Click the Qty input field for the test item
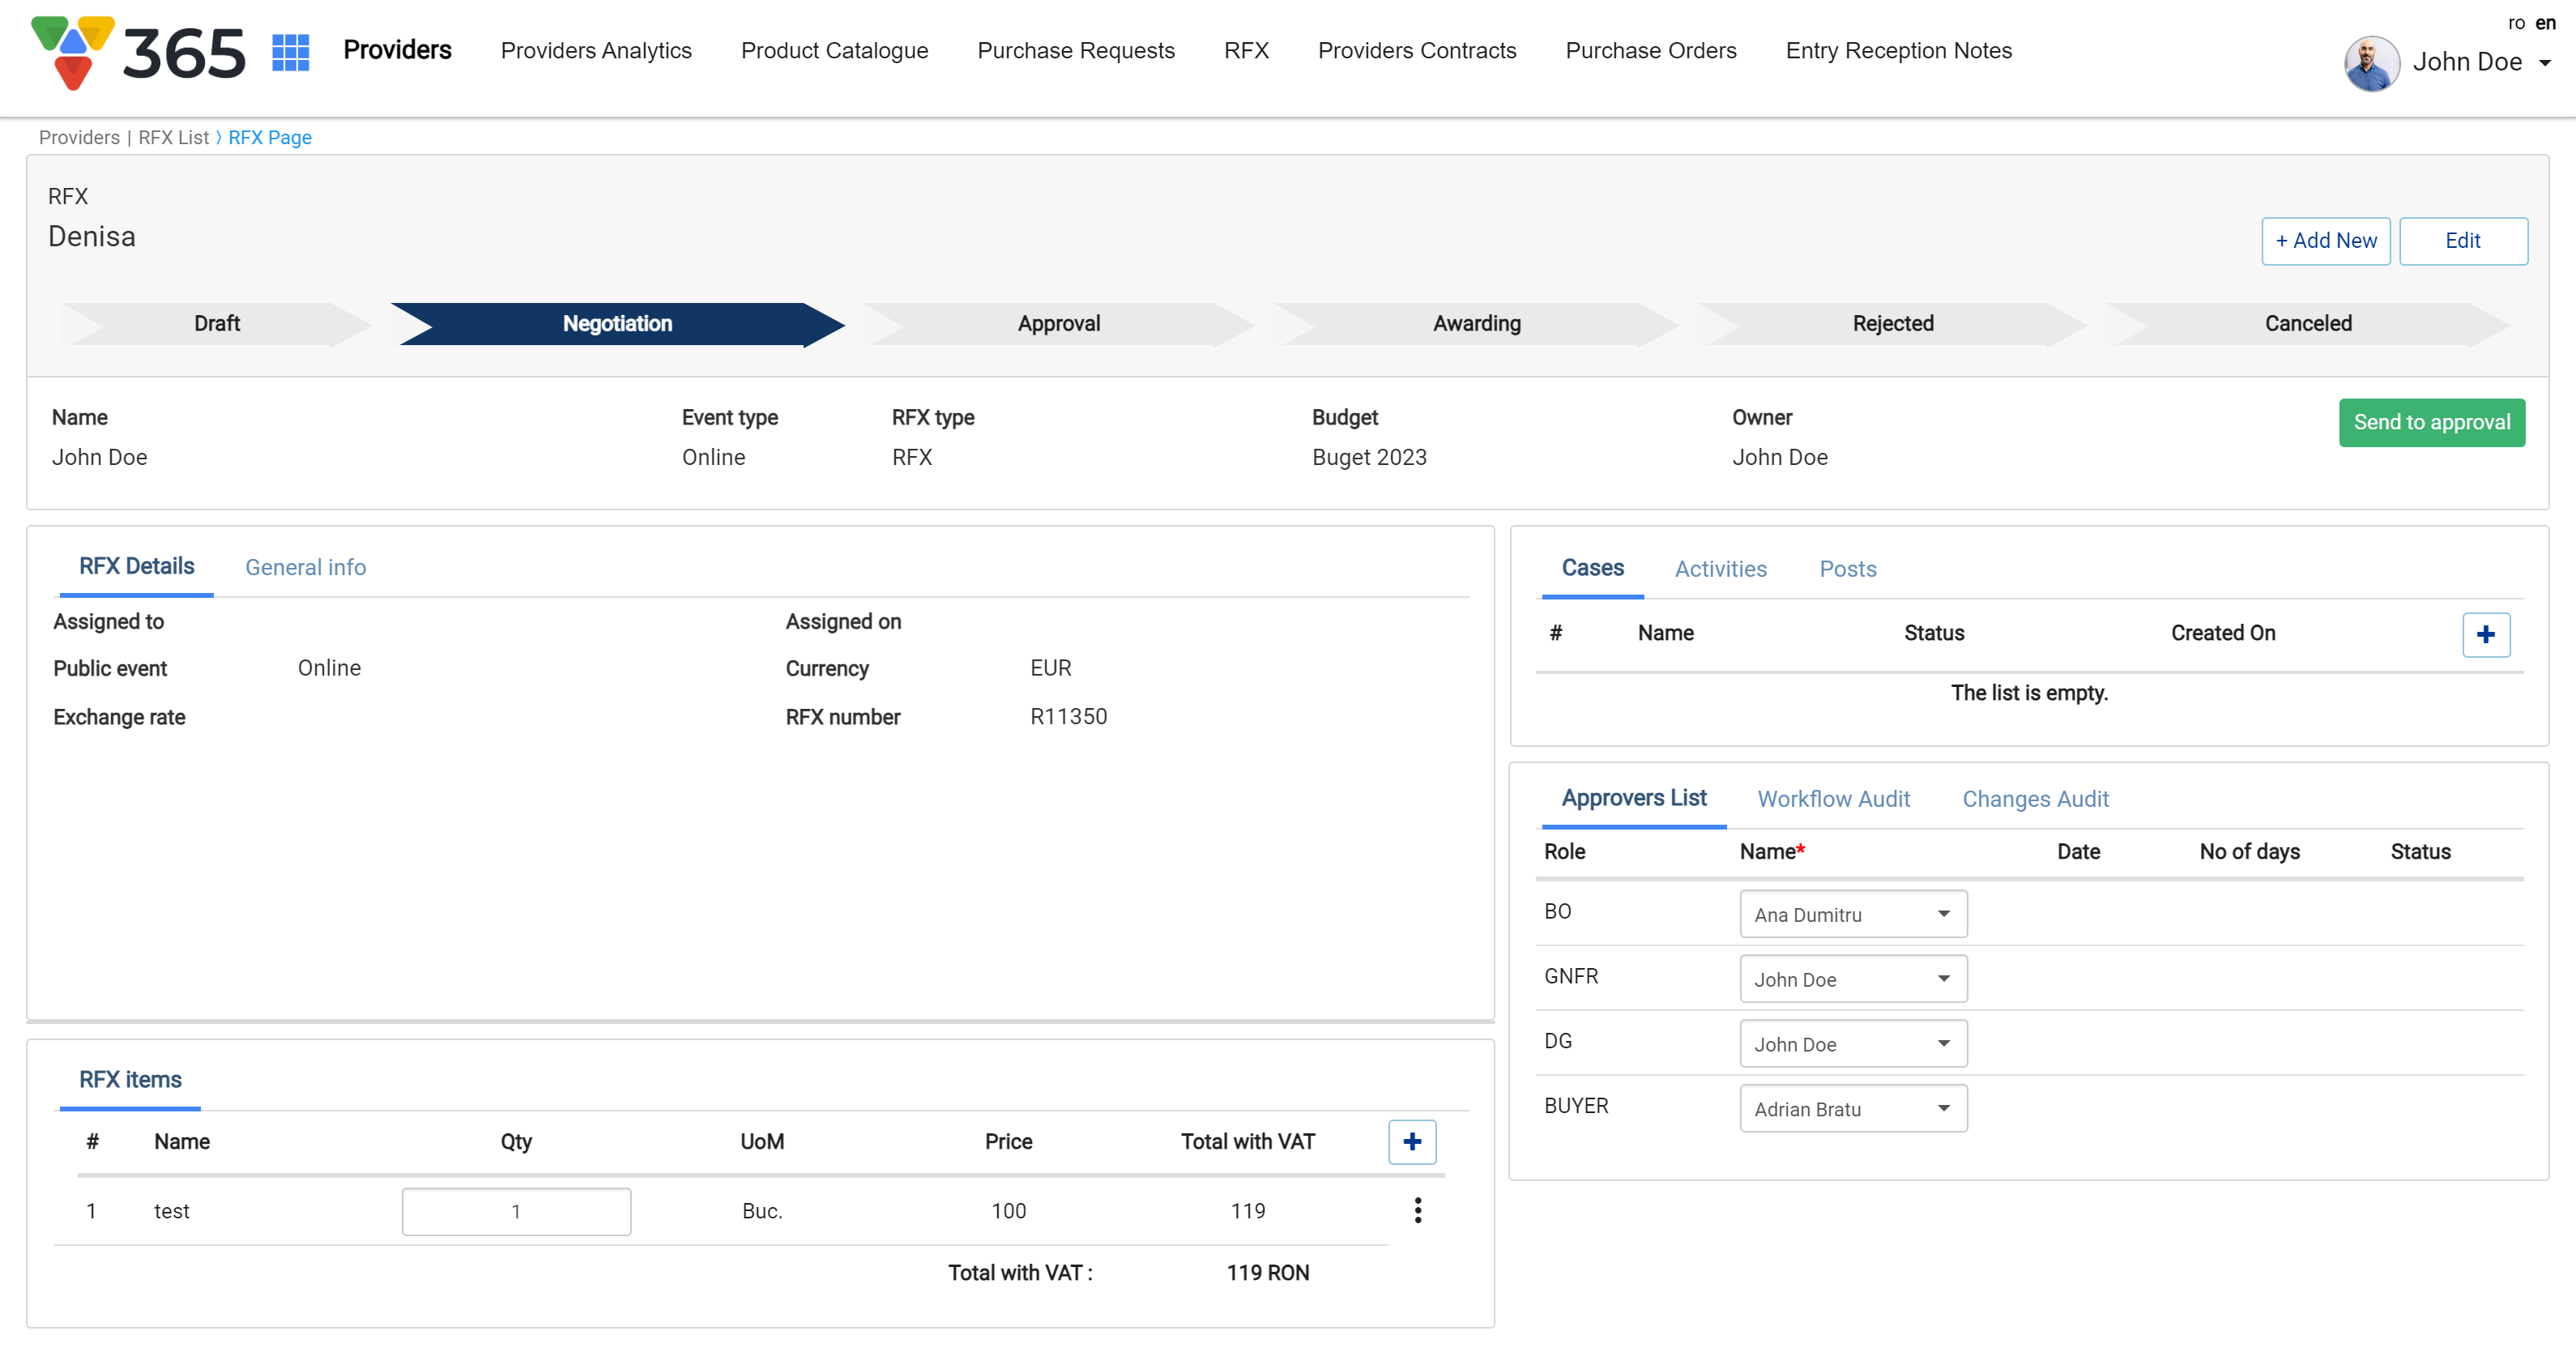Viewport: 2576px width, 1348px height. coord(516,1211)
